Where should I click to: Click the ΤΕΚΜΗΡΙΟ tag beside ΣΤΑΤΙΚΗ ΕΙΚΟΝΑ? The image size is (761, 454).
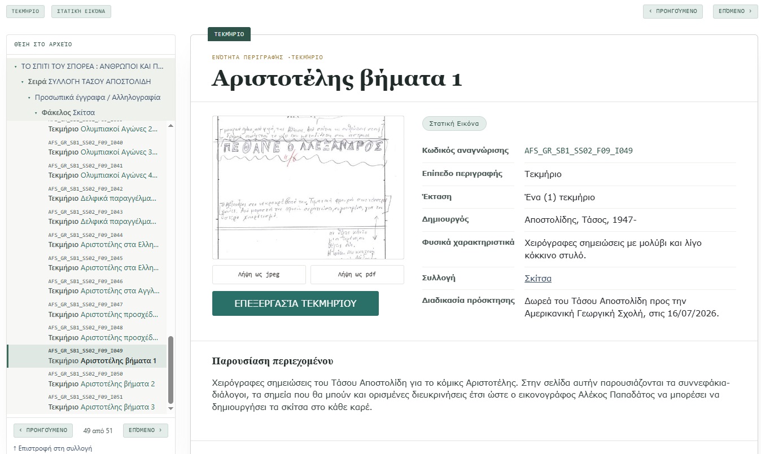pos(25,11)
